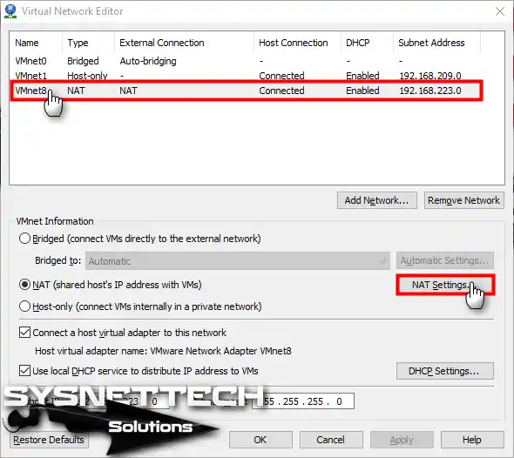The height and width of the screenshot is (458, 514).
Task: Click Enabled DHCP cell in VMnet8 row
Action: coord(362,91)
